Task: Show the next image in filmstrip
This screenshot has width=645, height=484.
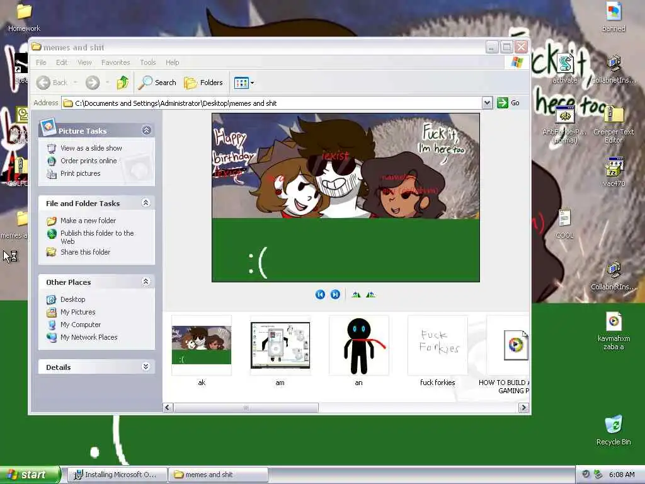Action: coord(335,294)
